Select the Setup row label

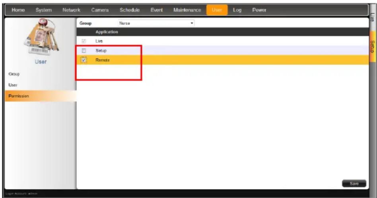[101, 50]
